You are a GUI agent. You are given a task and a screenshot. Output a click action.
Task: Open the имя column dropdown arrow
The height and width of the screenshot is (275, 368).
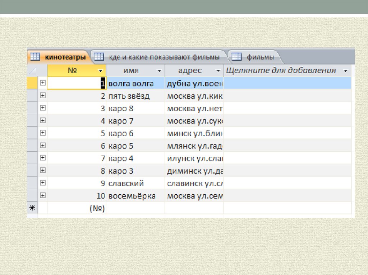(159, 71)
